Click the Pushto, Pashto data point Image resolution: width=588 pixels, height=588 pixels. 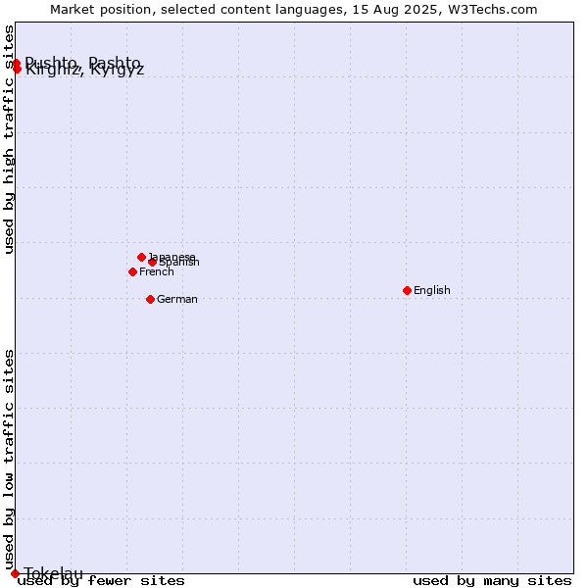point(16,63)
